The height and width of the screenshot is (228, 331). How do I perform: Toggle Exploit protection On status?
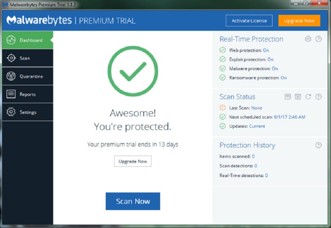tap(270, 60)
